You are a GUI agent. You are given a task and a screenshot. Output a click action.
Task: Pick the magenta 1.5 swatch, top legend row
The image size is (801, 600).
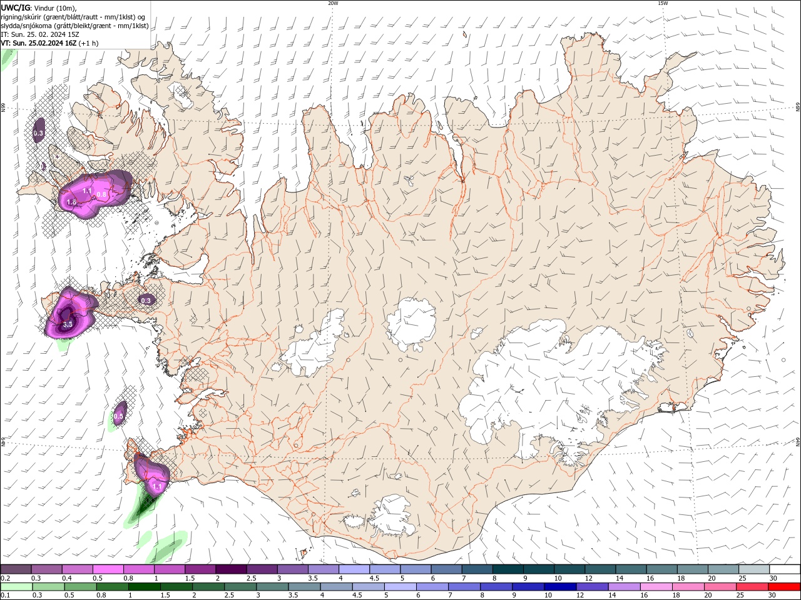coord(200,569)
